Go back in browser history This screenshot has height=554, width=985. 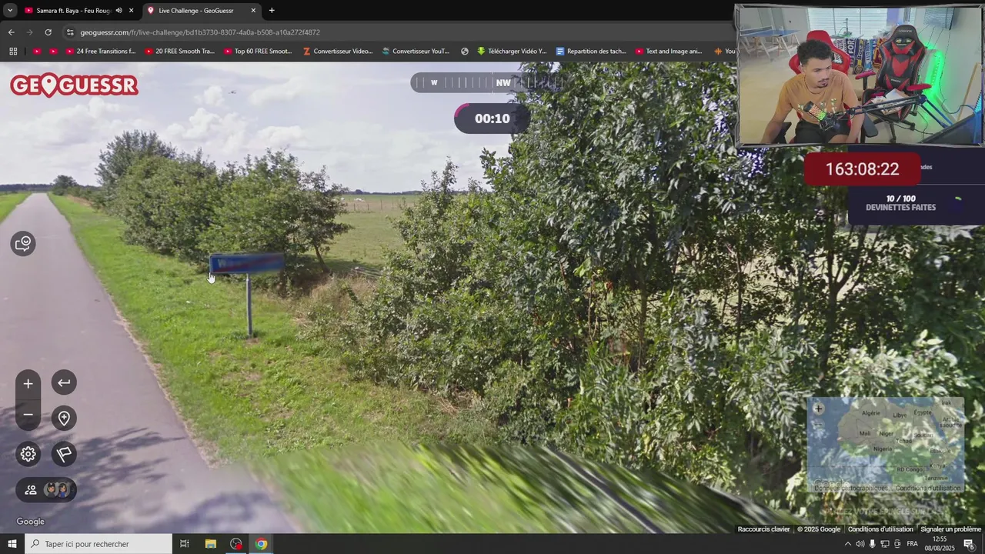[x=11, y=32]
